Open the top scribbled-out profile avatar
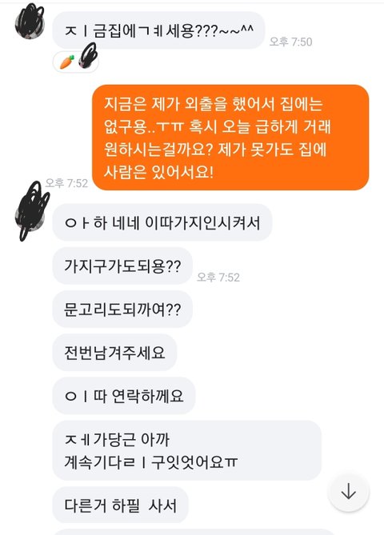 click(x=30, y=22)
